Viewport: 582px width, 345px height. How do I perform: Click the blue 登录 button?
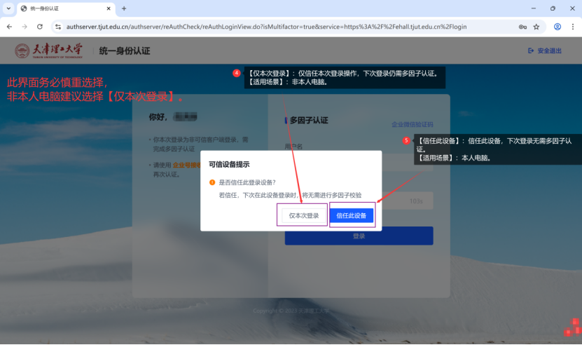pyautogui.click(x=359, y=236)
